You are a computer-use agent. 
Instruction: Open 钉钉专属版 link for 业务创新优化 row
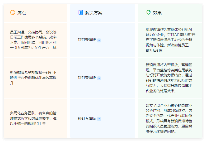(87, 78)
